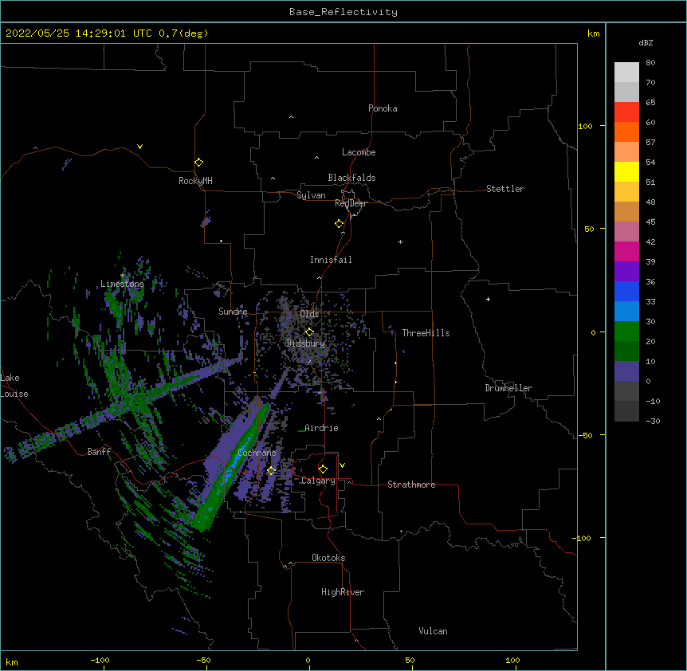Click the Stettler city label
Viewport: 687px width, 671px height.
point(505,189)
